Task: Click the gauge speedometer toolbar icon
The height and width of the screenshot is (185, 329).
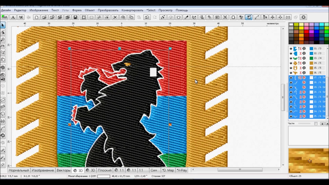Action: [171, 17]
